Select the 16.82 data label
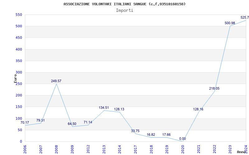The height and width of the screenshot is (155, 249). click(151, 135)
